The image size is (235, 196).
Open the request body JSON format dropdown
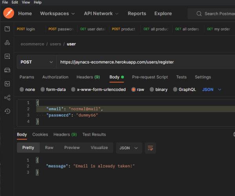click(212, 89)
